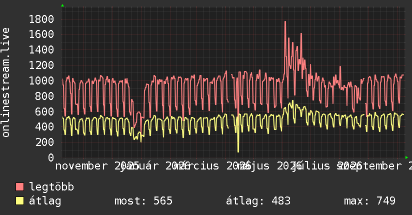
Task: Click the highest red peak near 1800
Action: (x=285, y=22)
